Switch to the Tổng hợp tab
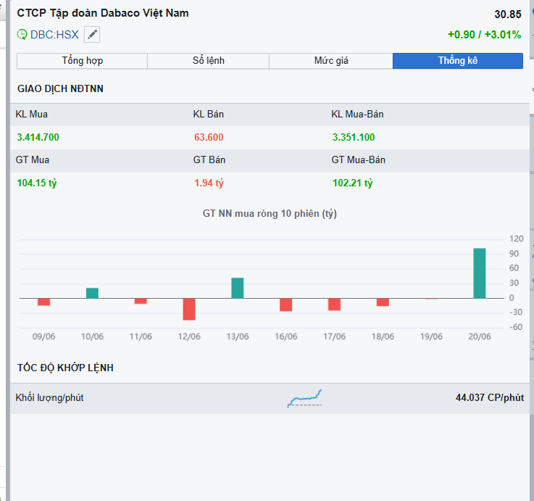This screenshot has width=534, height=501. pos(82,61)
